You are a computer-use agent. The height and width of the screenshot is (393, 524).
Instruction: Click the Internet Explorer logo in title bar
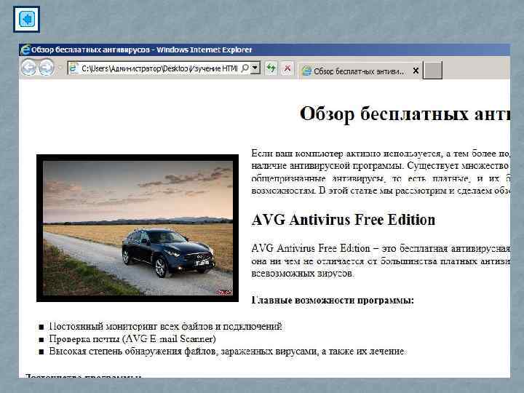[x=25, y=49]
